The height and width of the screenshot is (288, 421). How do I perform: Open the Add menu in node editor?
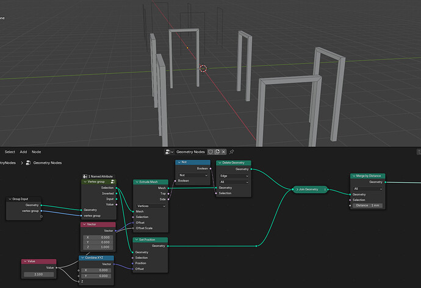pyautogui.click(x=23, y=152)
